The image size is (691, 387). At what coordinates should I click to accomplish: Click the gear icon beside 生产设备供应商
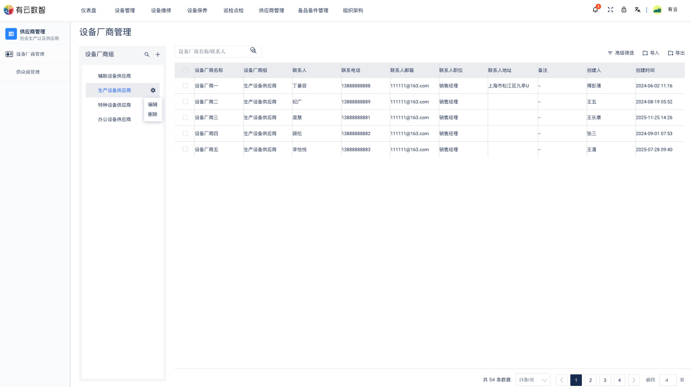click(153, 90)
